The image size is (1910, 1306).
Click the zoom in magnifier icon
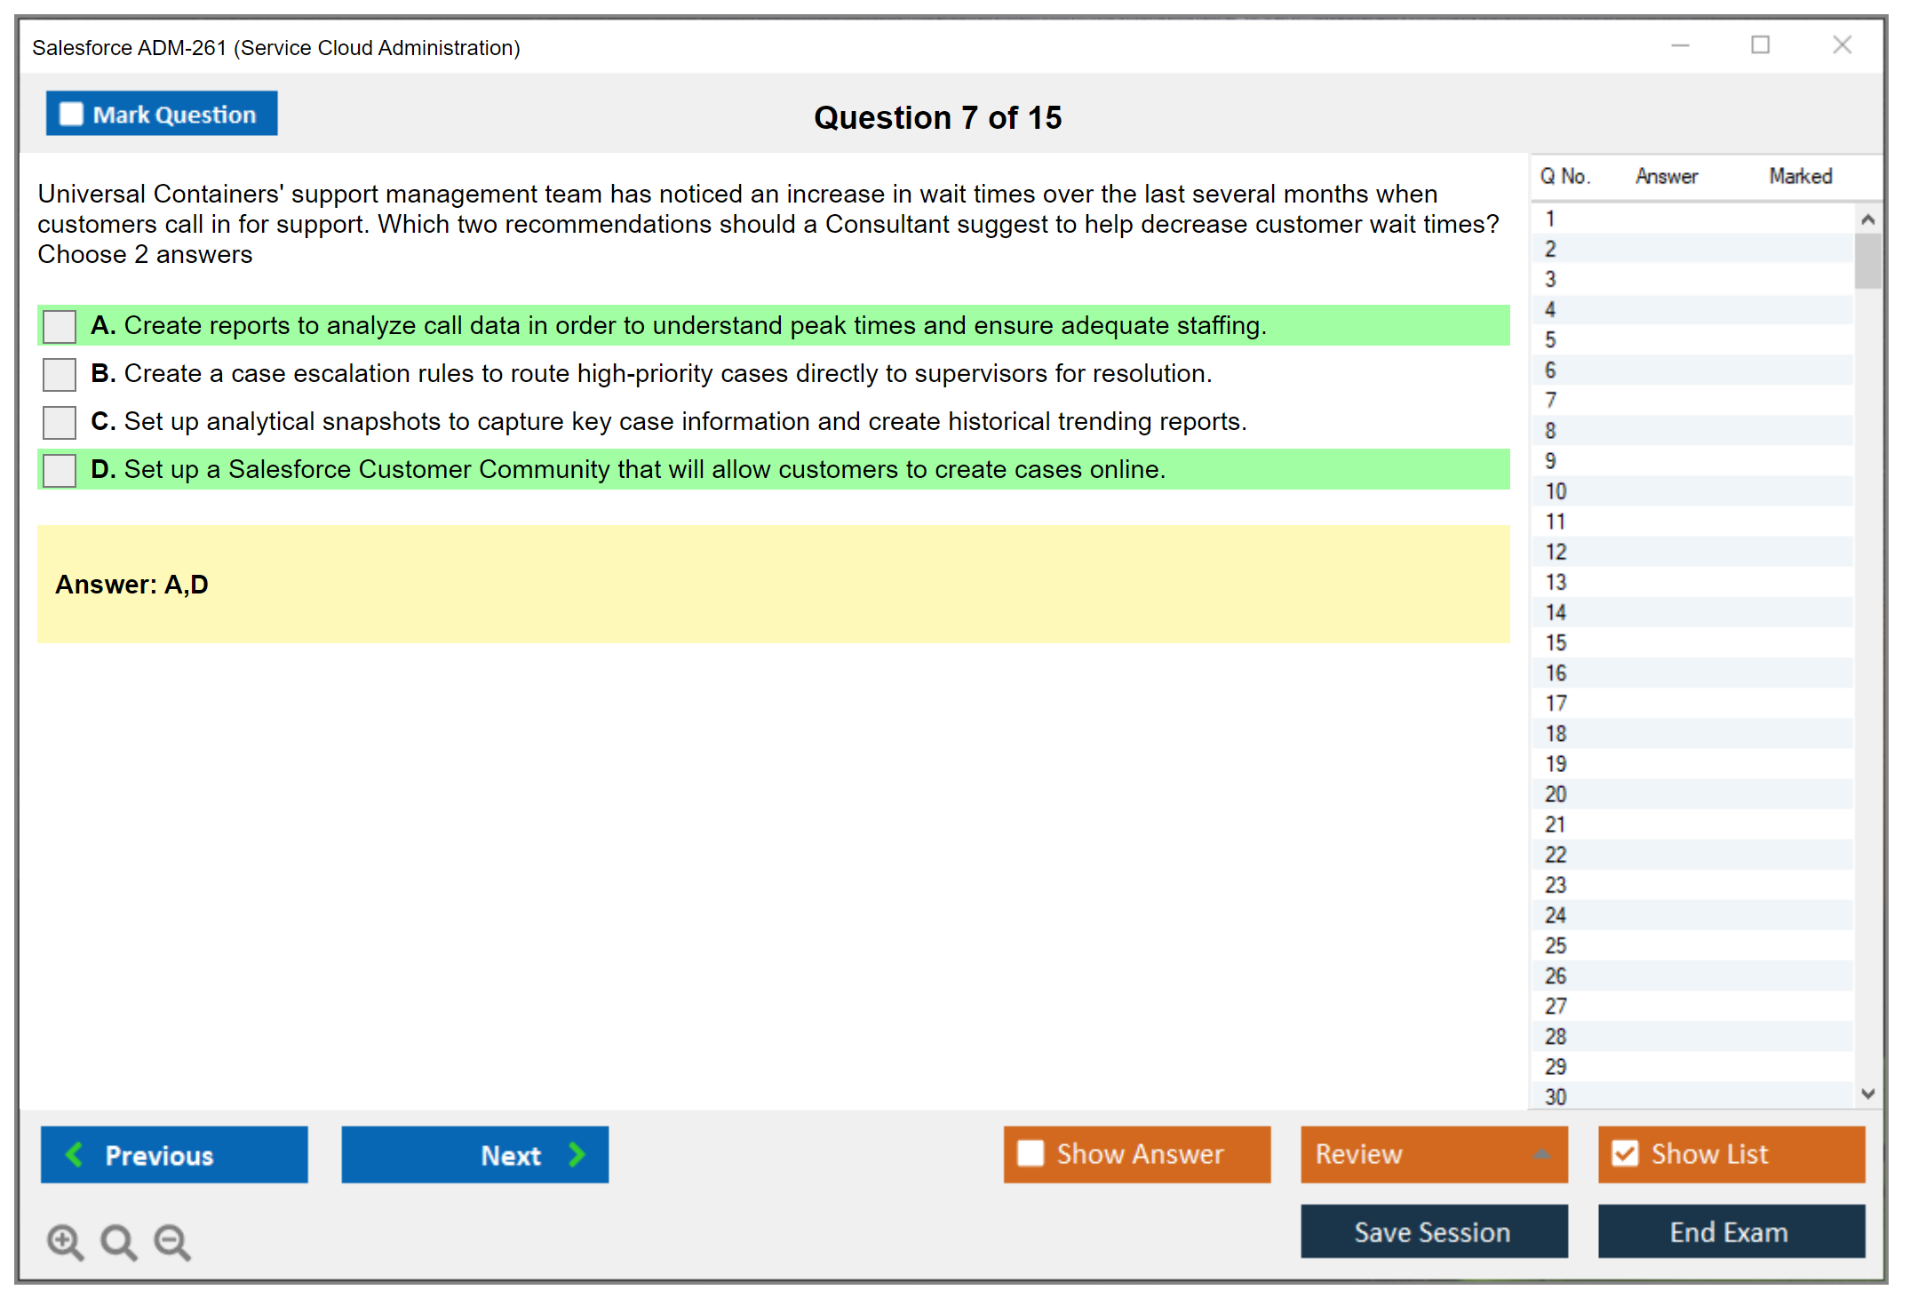[x=65, y=1241]
